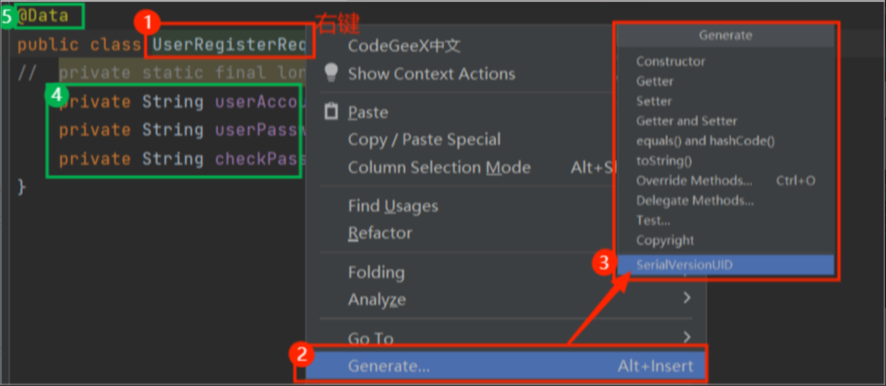
Task: Expand the Analyze submenu arrow
Action: click(687, 298)
